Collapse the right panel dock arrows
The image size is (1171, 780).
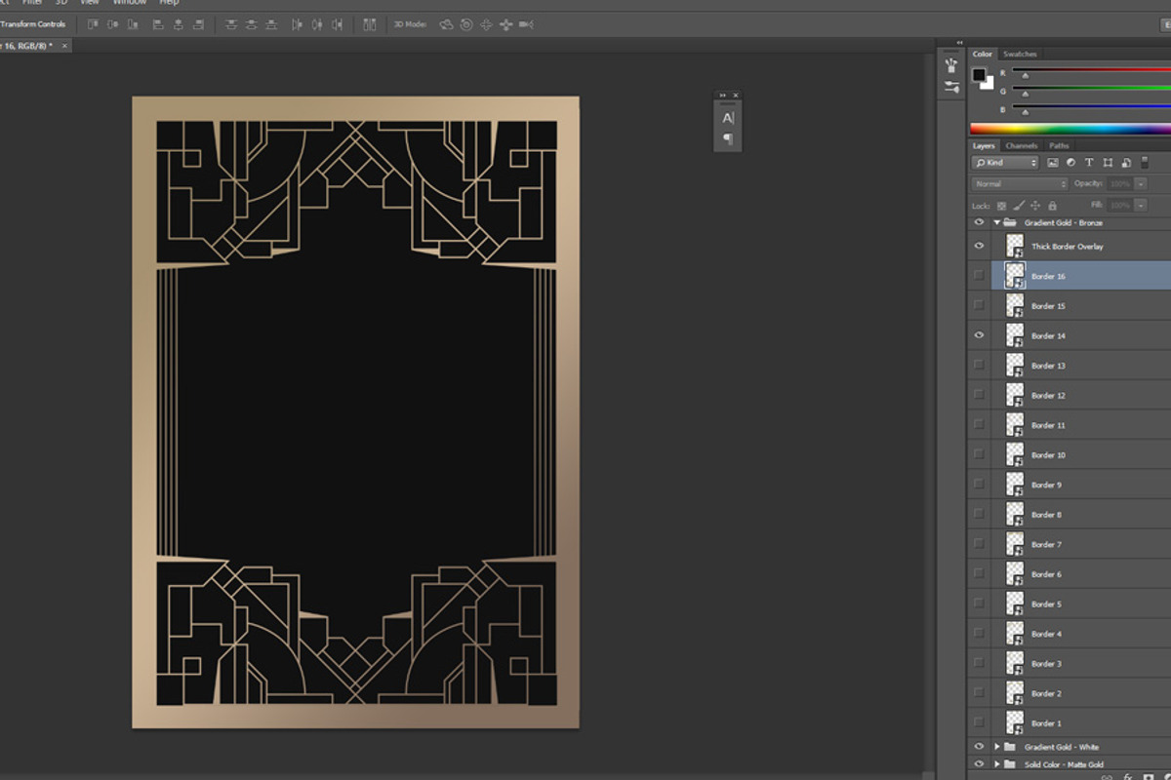pos(959,43)
